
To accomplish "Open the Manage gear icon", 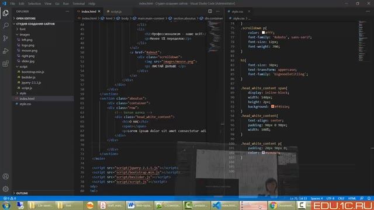I will click(5, 189).
